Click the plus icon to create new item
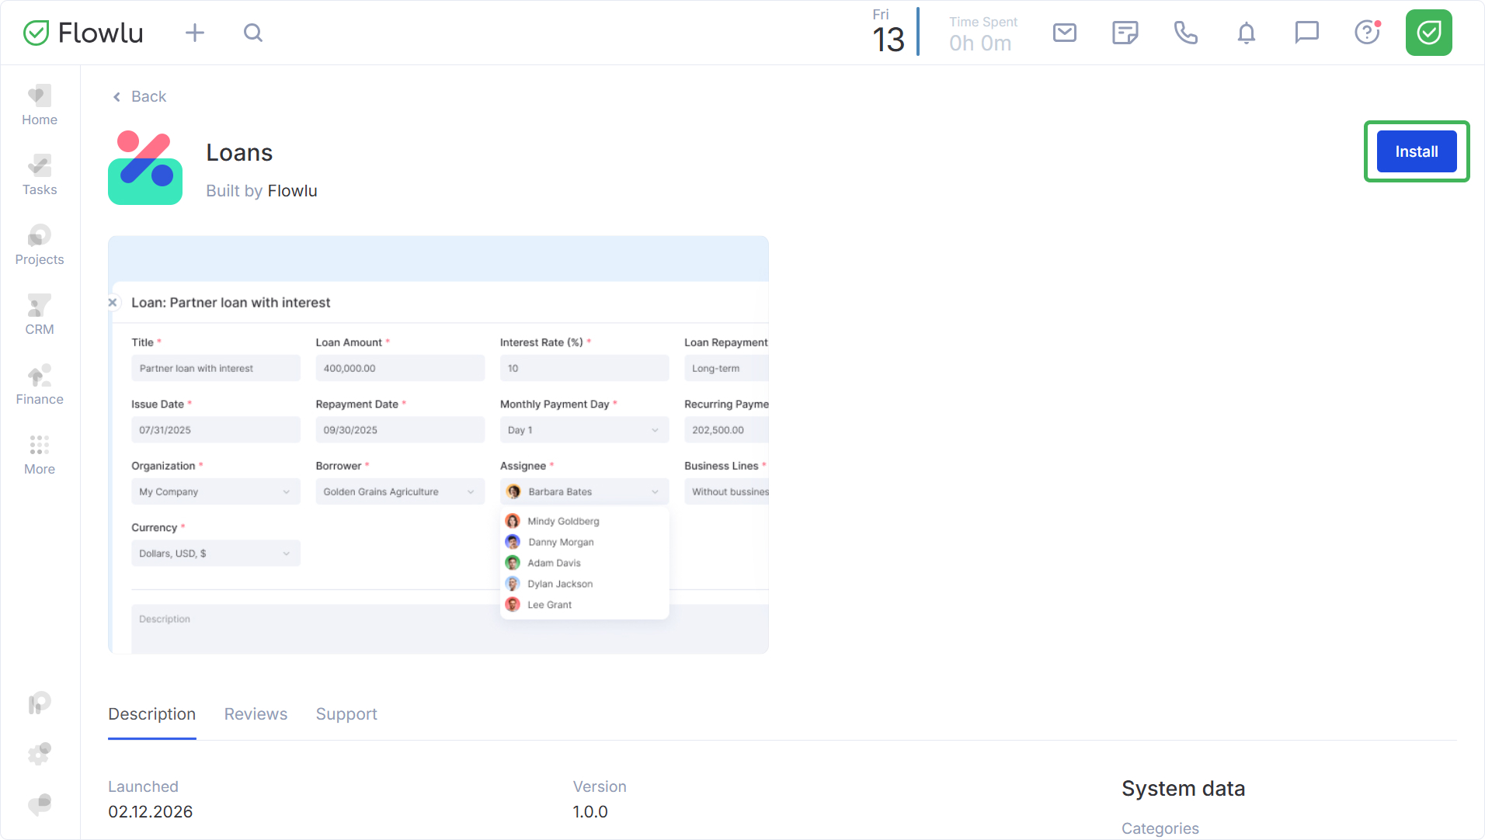 coord(195,33)
